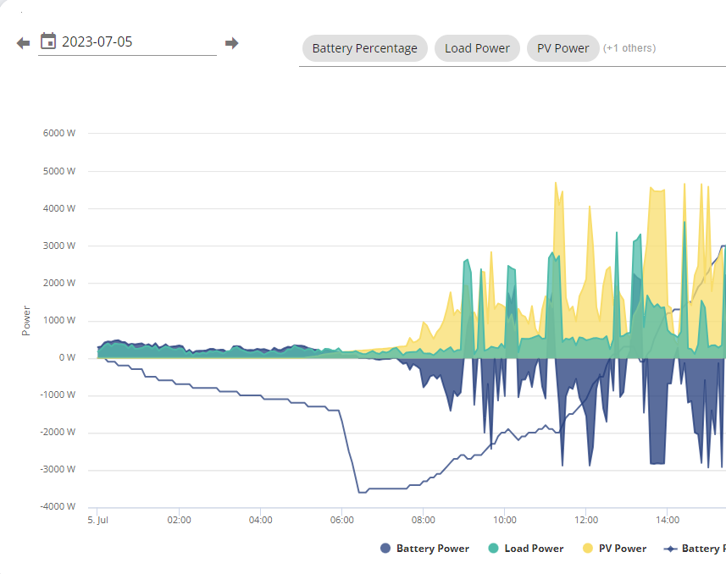Open the calendar date picker icon
This screenshot has height=574, width=726.
(48, 41)
